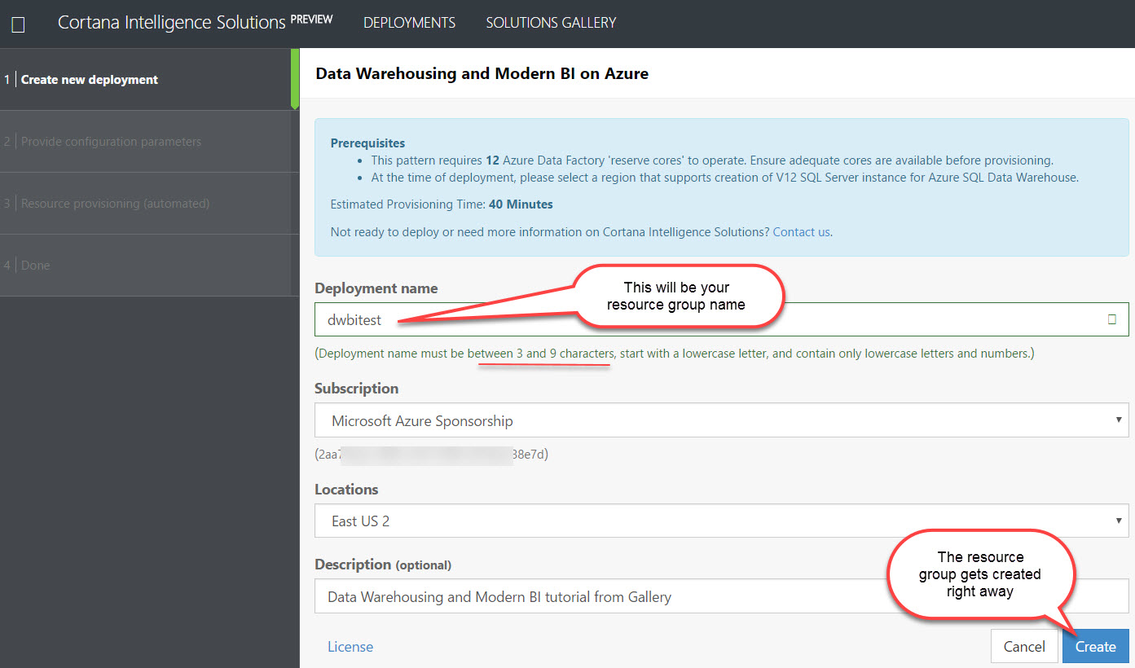The height and width of the screenshot is (668, 1135).
Task: Click the validation icon inside the Deployment name field
Action: pyautogui.click(x=1112, y=320)
